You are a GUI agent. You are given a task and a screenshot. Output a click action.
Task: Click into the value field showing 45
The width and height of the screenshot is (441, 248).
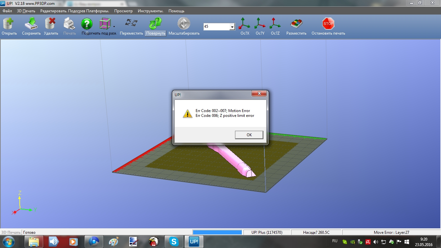[216, 26]
